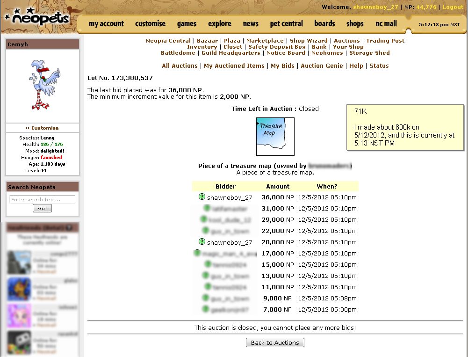The width and height of the screenshot is (468, 357).
Task: Click the Back to Auctions button
Action: [275, 342]
